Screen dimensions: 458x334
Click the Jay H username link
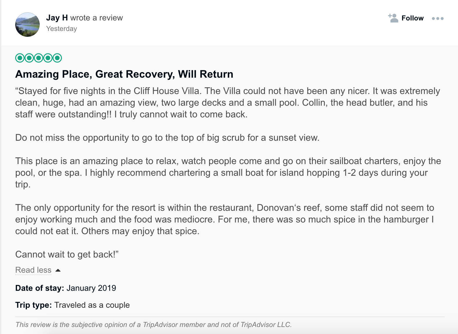[x=57, y=18]
